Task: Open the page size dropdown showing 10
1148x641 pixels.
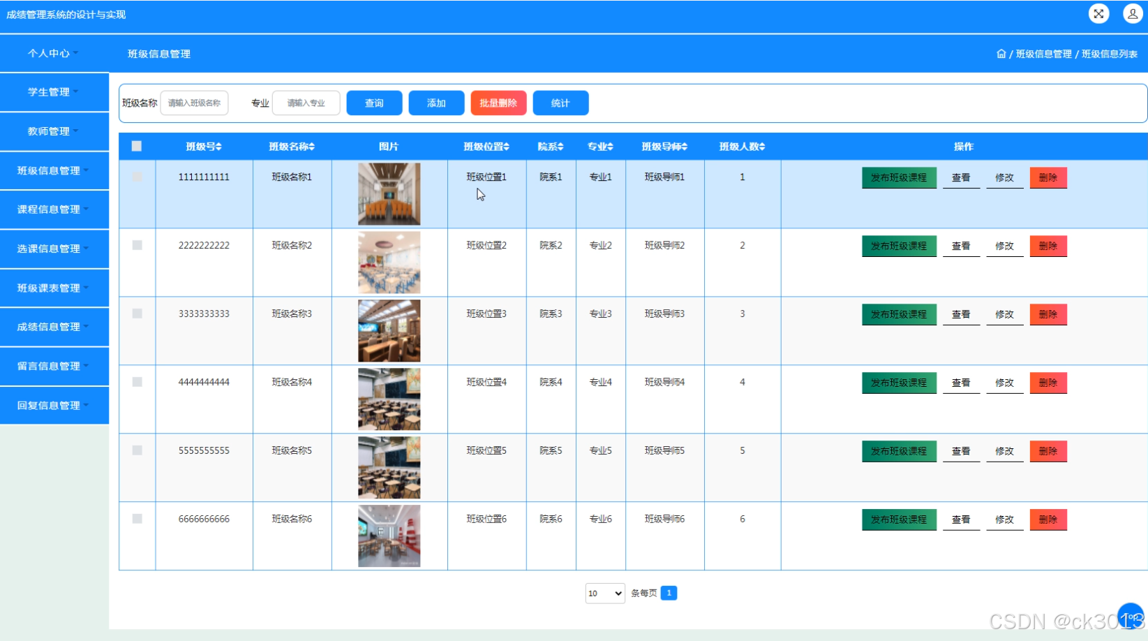Action: click(604, 594)
